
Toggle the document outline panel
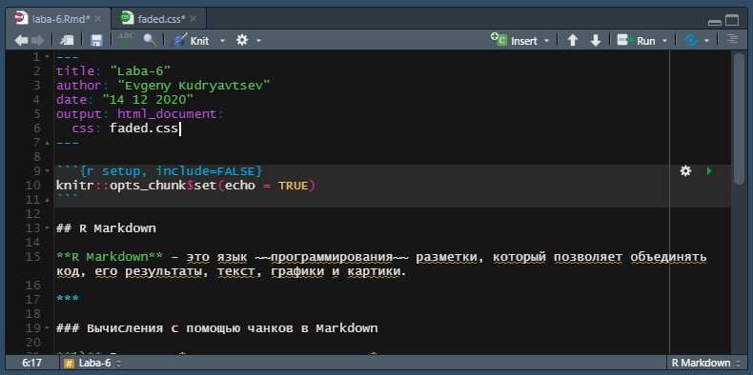point(732,39)
